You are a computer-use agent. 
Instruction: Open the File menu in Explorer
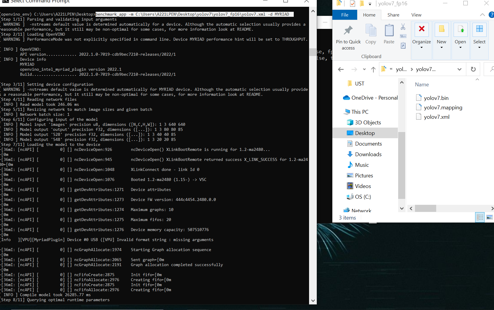(344, 14)
